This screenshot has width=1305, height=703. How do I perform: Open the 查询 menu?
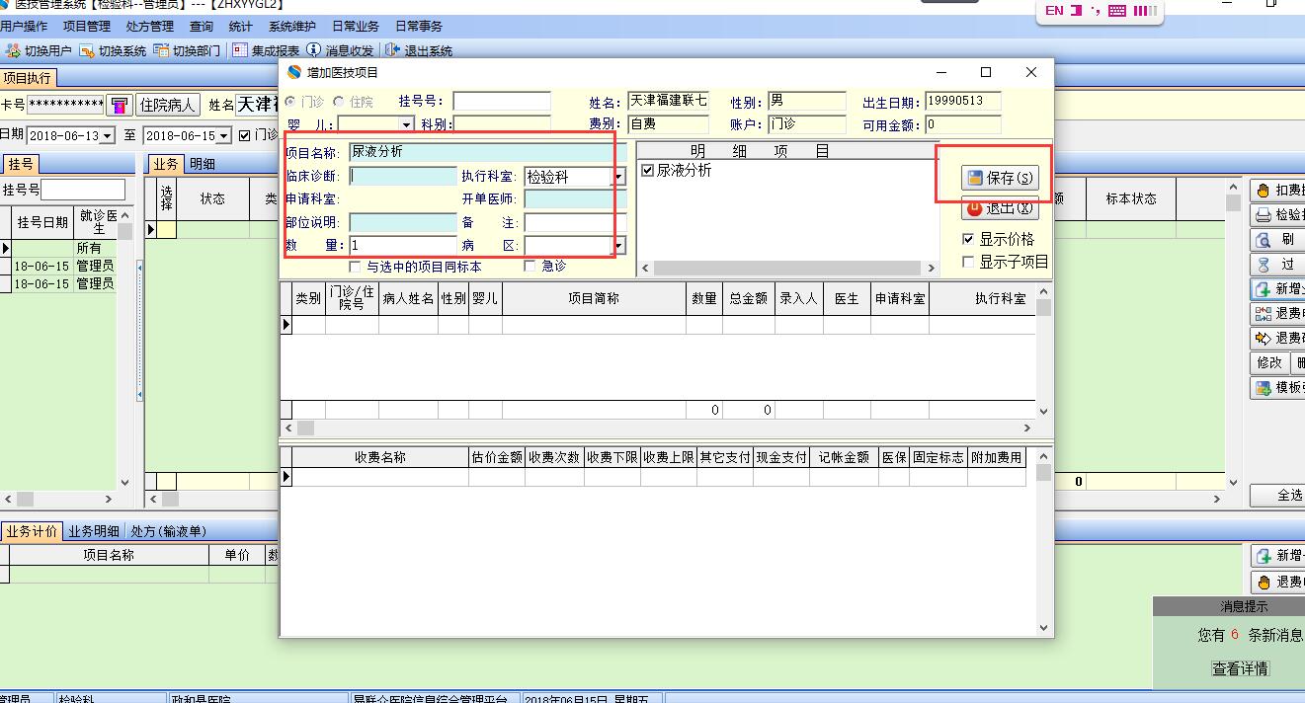(202, 27)
